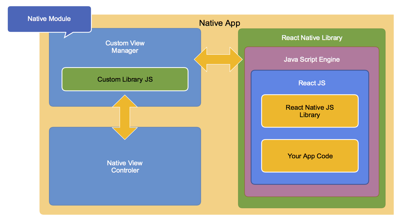The width and height of the screenshot is (400, 223).
Task: Select the Custom Library JS box
Action: 125,79
